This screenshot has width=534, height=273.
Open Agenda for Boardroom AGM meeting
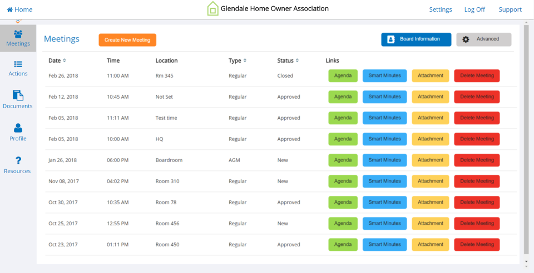point(343,160)
